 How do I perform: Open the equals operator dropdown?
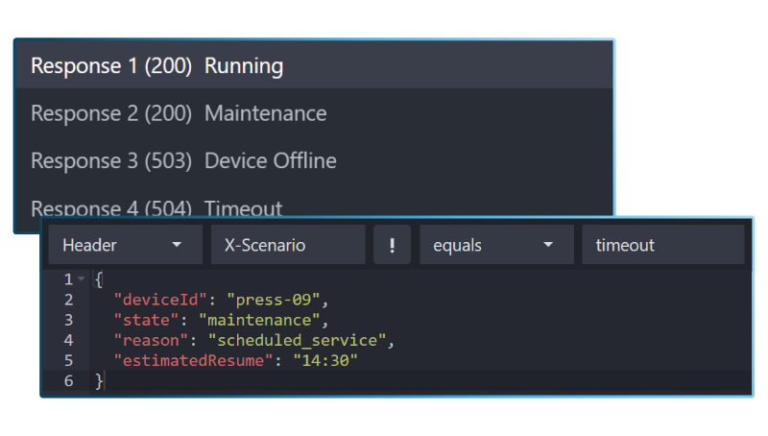point(496,245)
